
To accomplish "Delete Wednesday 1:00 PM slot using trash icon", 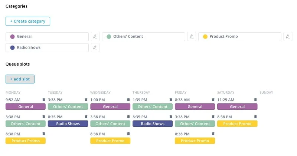I will tap(128, 100).
